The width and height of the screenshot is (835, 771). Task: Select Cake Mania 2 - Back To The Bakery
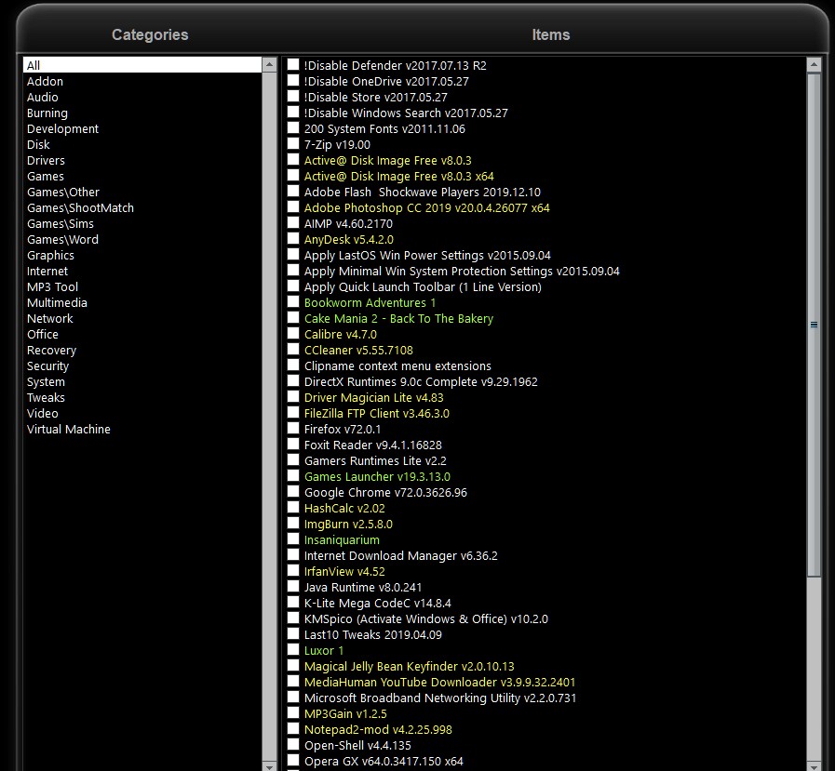[x=398, y=319]
